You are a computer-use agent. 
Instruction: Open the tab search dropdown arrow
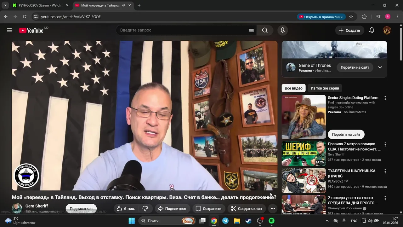(x=5, y=5)
